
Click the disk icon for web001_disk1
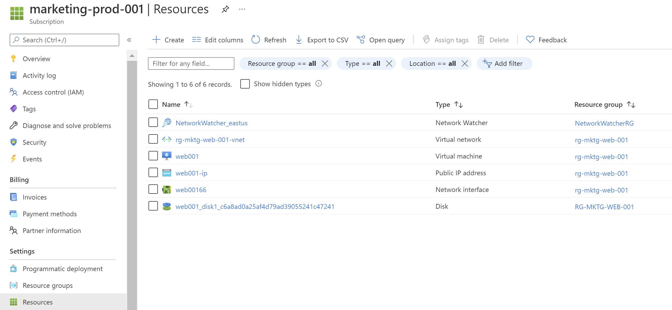pos(167,206)
